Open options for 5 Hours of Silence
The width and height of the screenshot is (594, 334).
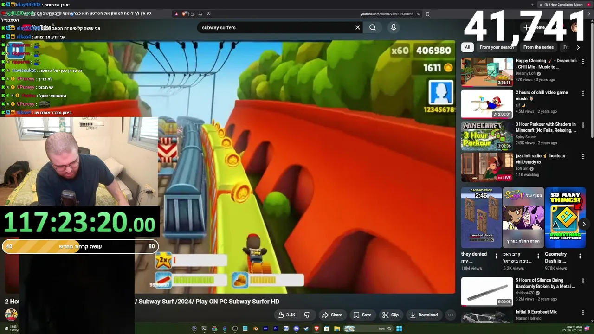click(x=583, y=281)
